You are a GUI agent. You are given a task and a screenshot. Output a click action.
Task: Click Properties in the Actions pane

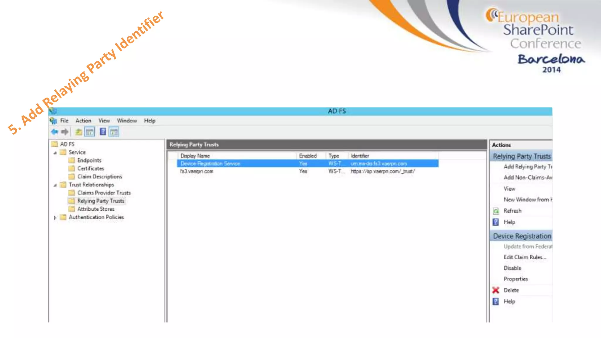pyautogui.click(x=516, y=279)
